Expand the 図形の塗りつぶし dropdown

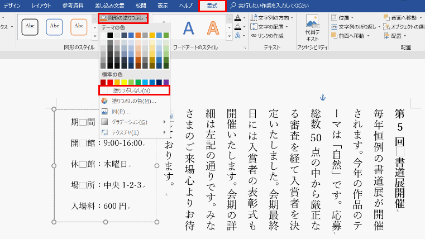click(x=123, y=18)
